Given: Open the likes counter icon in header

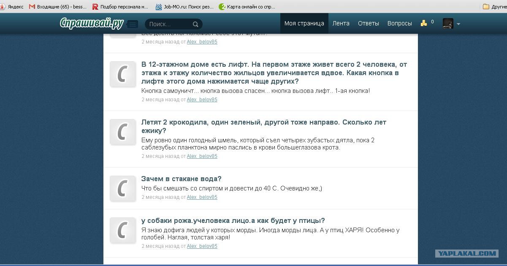Looking at the screenshot, I should 424,23.
